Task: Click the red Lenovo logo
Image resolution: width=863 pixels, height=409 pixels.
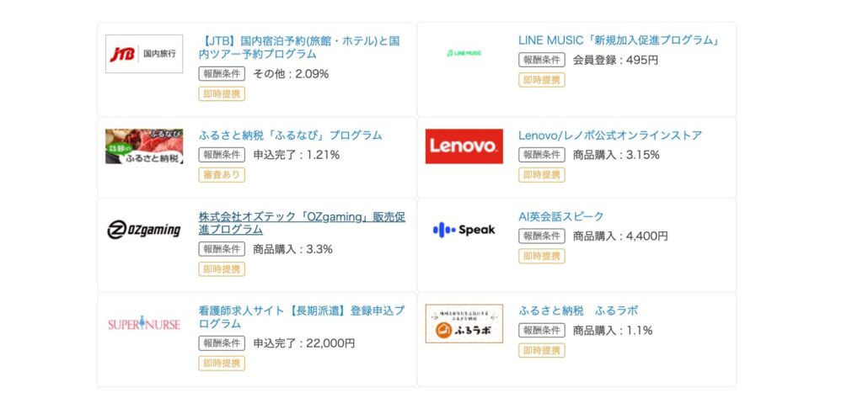Action: (464, 146)
